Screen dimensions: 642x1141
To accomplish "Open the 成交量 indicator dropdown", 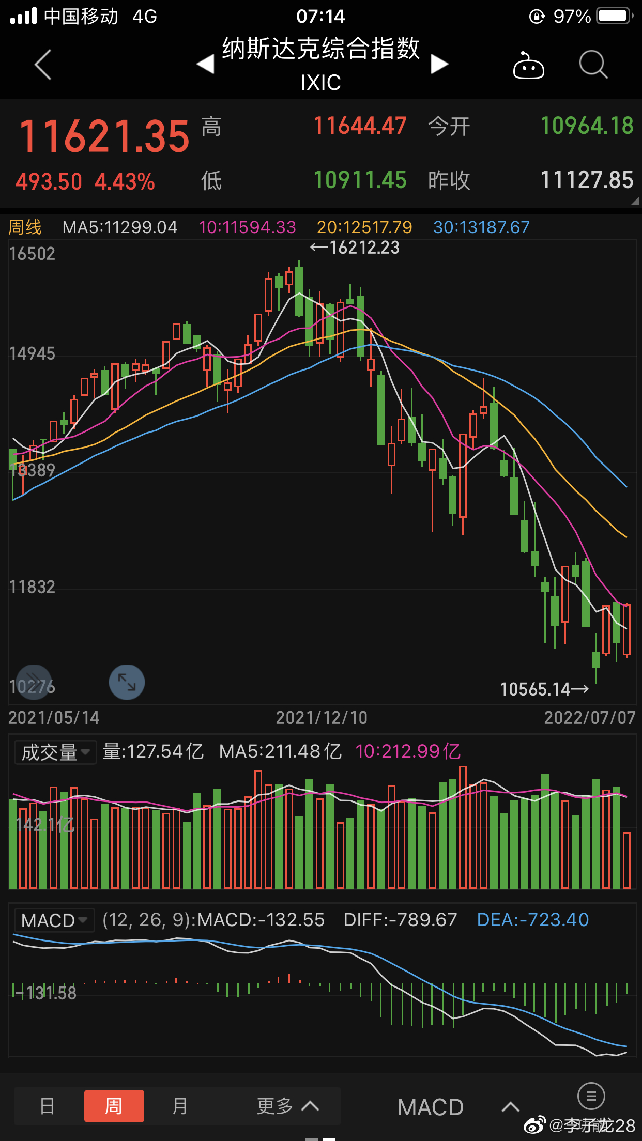I will pos(55,752).
